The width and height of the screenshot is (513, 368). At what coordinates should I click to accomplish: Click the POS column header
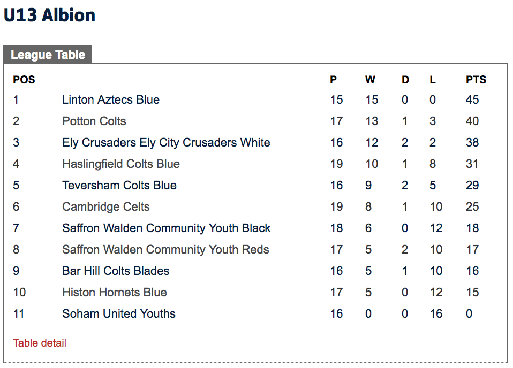click(x=24, y=80)
